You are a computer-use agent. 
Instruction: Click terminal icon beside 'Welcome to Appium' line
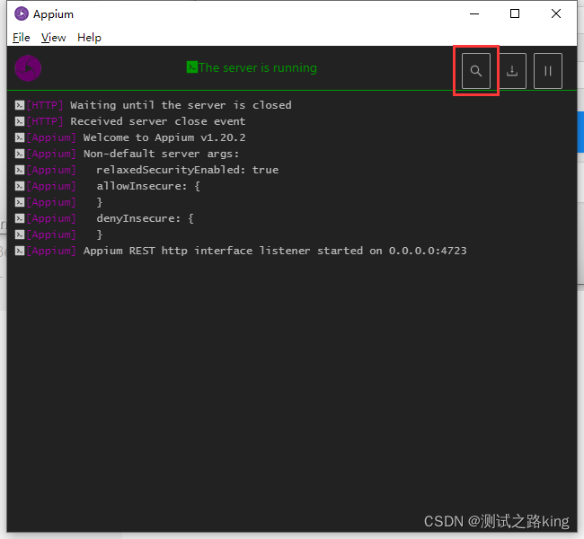pos(20,137)
